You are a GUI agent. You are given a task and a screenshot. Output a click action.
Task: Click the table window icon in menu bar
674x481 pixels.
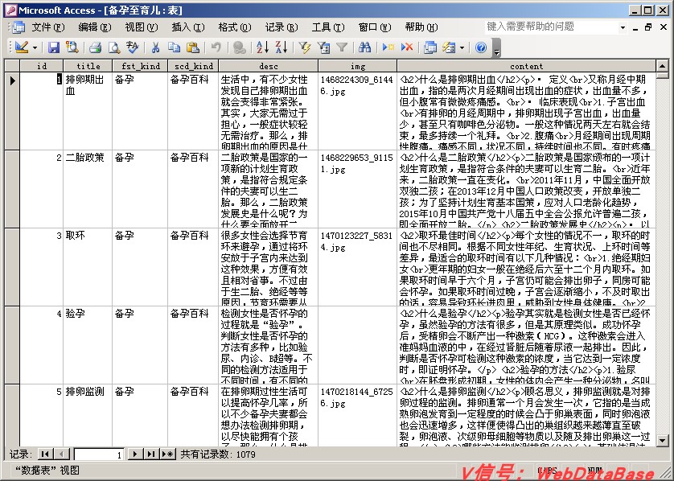pyautogui.click(x=18, y=27)
